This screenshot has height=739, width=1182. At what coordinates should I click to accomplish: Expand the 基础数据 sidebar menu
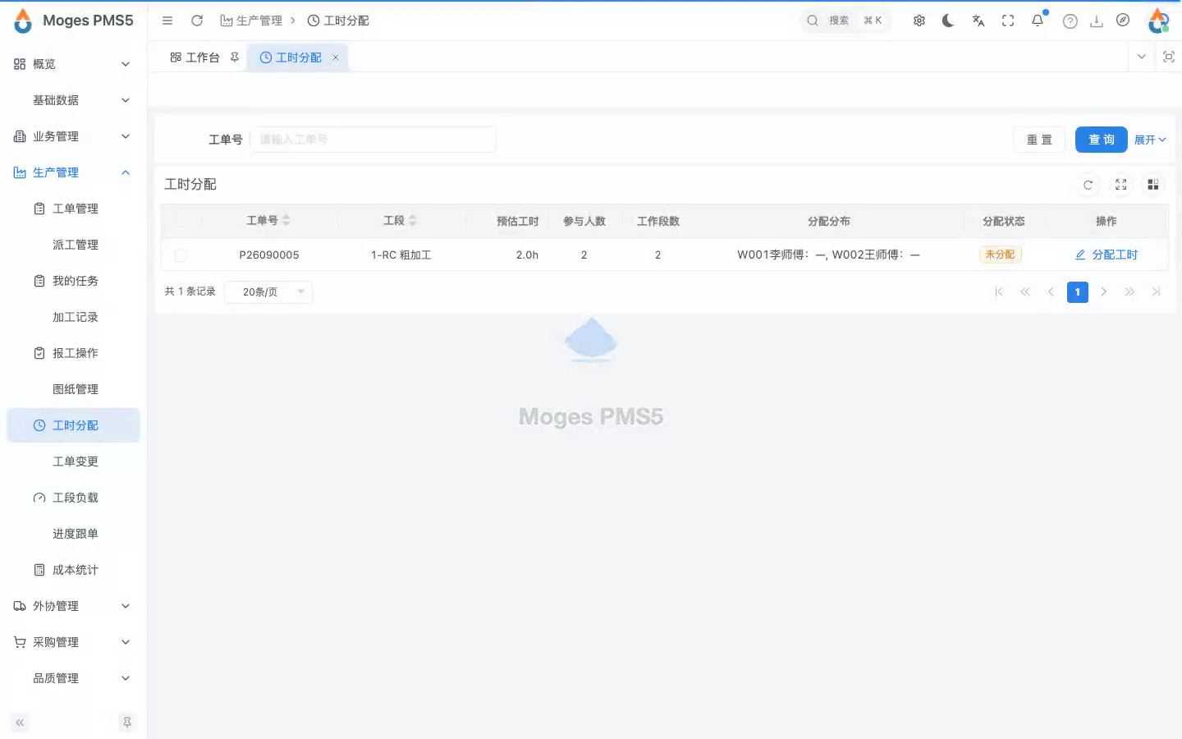[72, 100]
